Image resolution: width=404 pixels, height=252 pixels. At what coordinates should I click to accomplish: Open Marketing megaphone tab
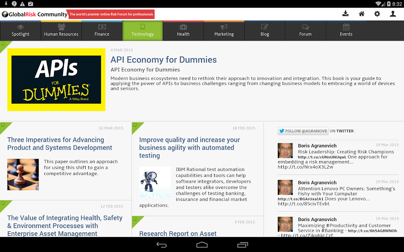point(224,31)
